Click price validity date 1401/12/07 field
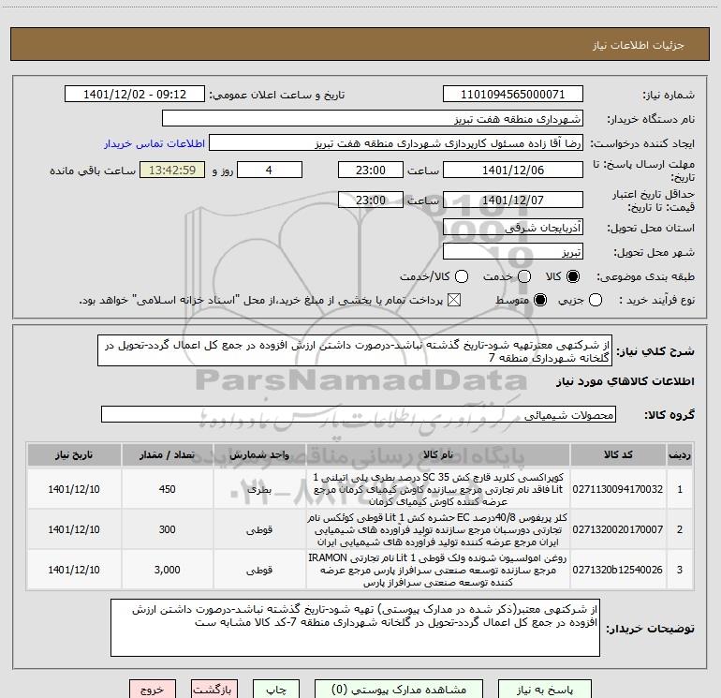 [x=513, y=200]
